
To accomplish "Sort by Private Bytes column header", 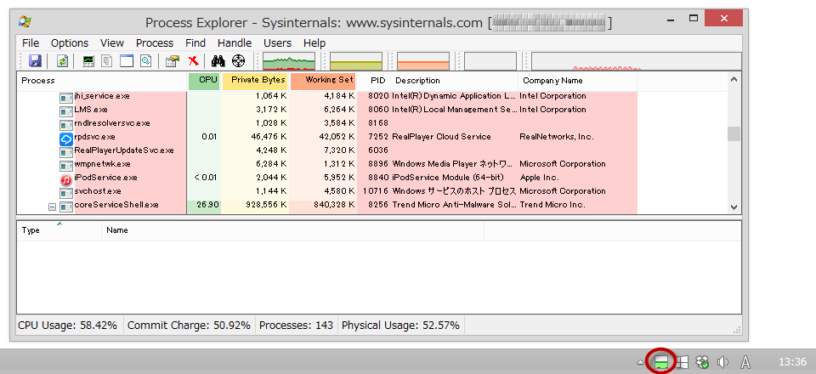I will (x=255, y=81).
